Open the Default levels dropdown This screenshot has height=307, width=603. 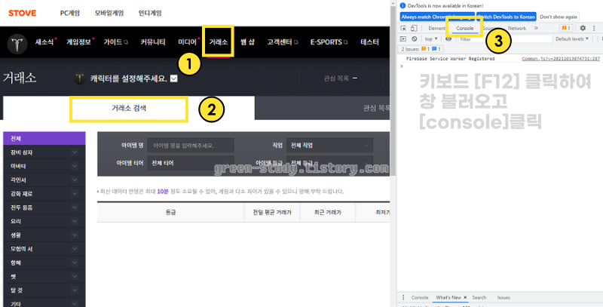[572, 39]
